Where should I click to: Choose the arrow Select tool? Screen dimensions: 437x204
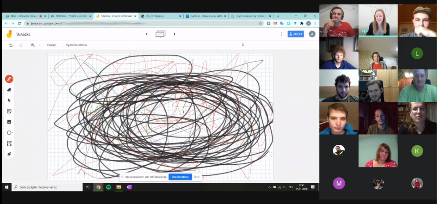pos(9,100)
